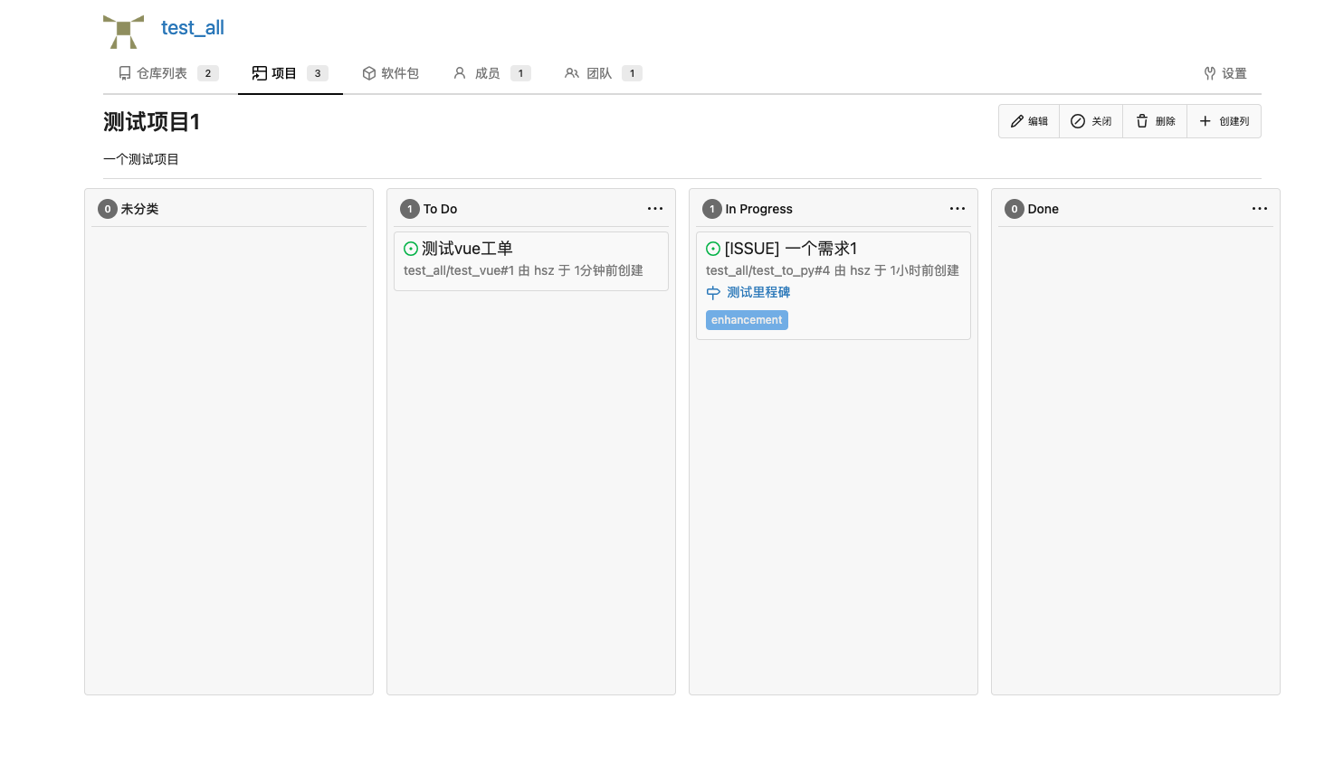Image resolution: width=1334 pixels, height=765 pixels.
Task: Click the repository icon in 仓库列表 tab
Action: click(x=125, y=73)
